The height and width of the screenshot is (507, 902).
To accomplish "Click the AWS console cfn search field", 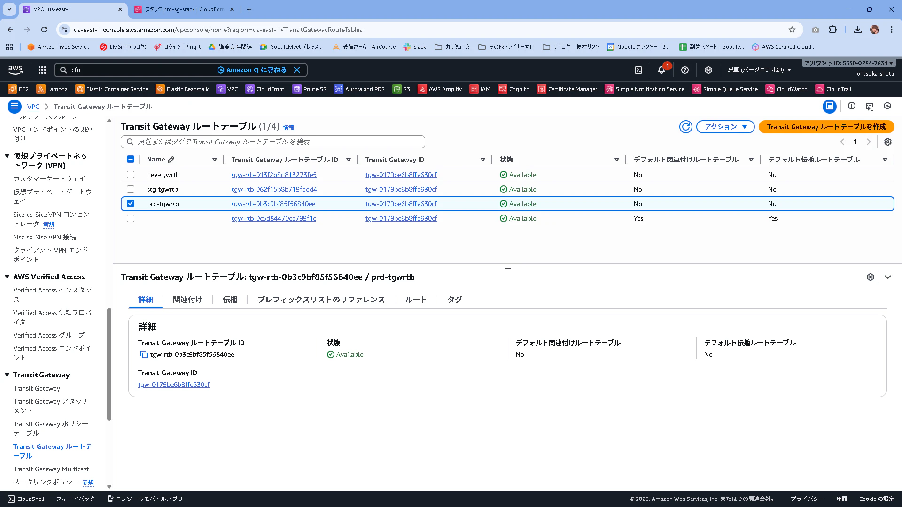I will [181, 70].
